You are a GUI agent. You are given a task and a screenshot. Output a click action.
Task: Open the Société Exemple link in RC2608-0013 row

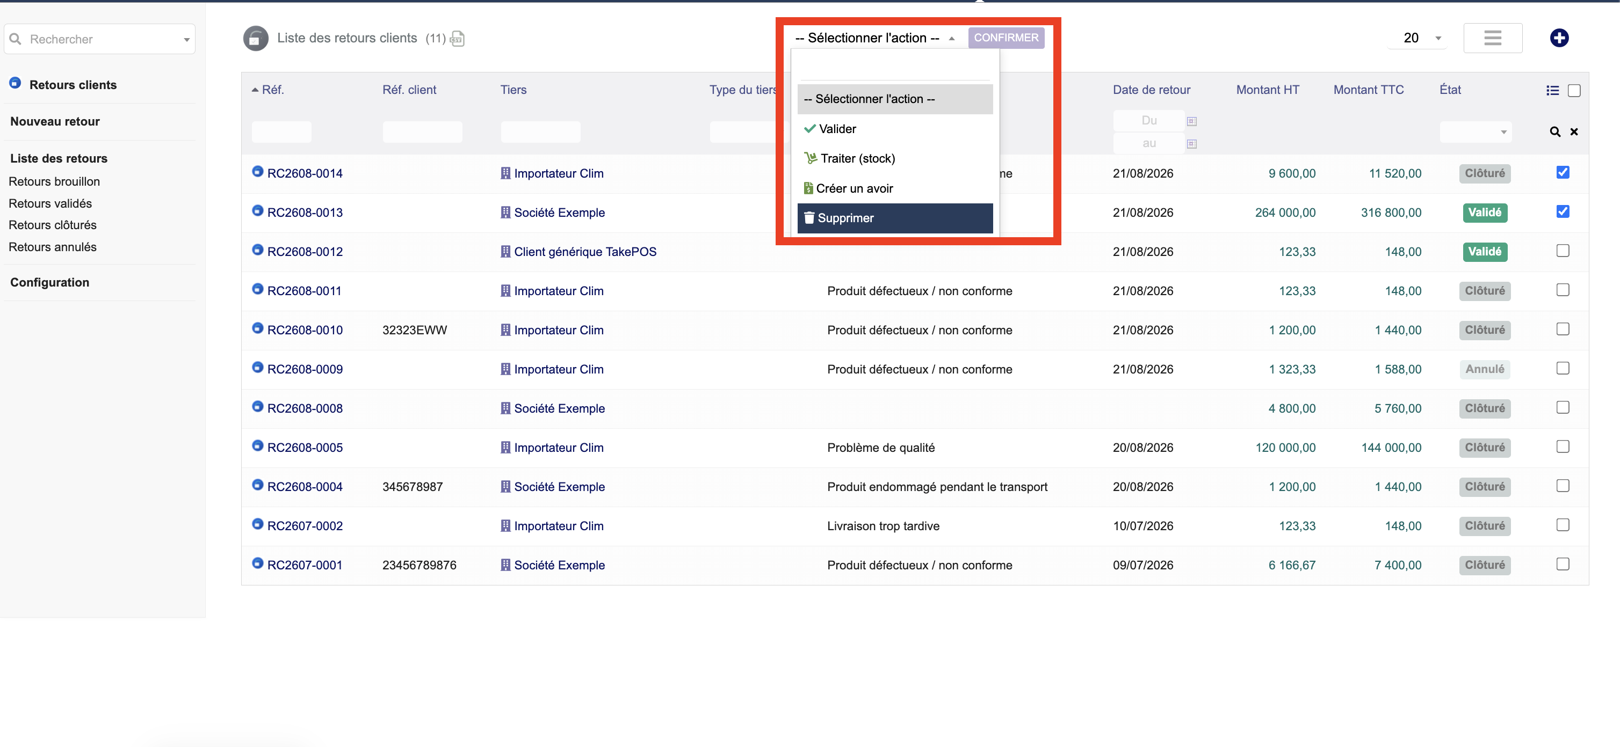pyautogui.click(x=560, y=213)
